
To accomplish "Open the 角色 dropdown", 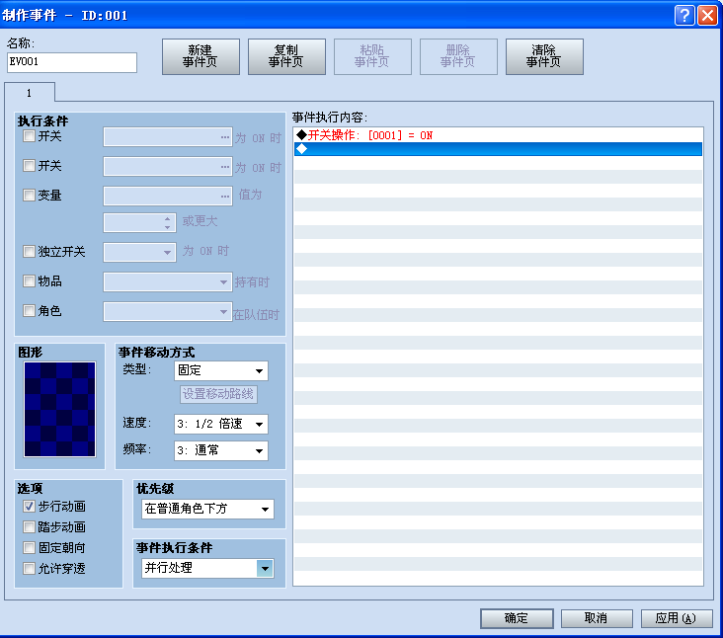I will click(x=167, y=312).
